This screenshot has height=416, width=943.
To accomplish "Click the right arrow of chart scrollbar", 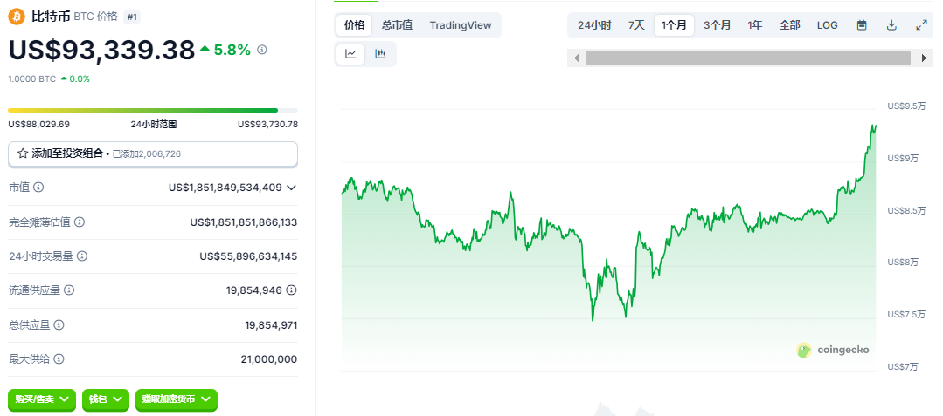I will click(x=925, y=58).
